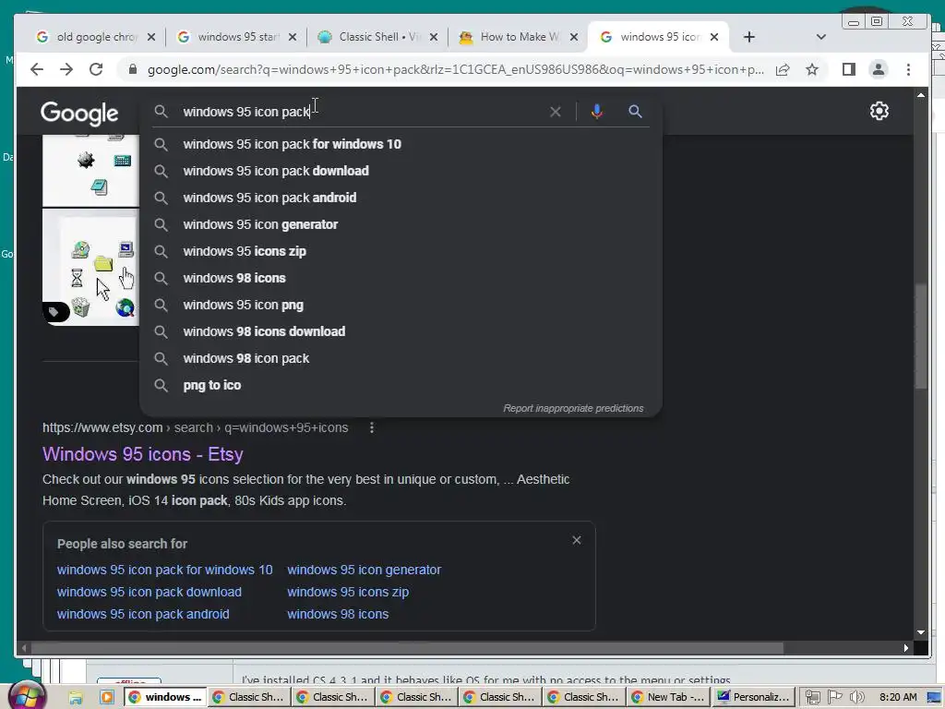Screen dimensions: 945x709
Task: Select suggestion 'windows 98 icons'
Action: click(x=401, y=278)
